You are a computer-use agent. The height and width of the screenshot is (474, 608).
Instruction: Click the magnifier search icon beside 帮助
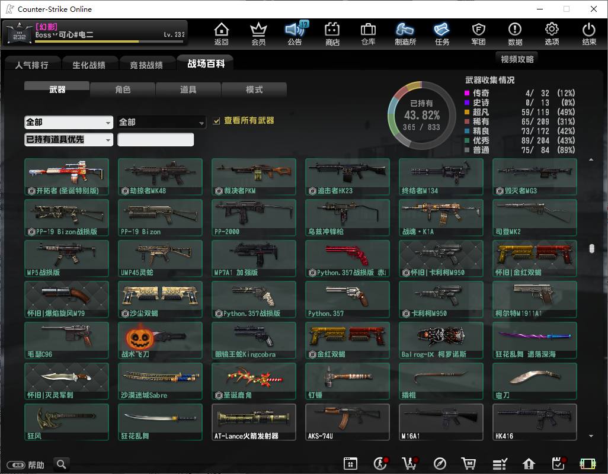click(x=61, y=464)
